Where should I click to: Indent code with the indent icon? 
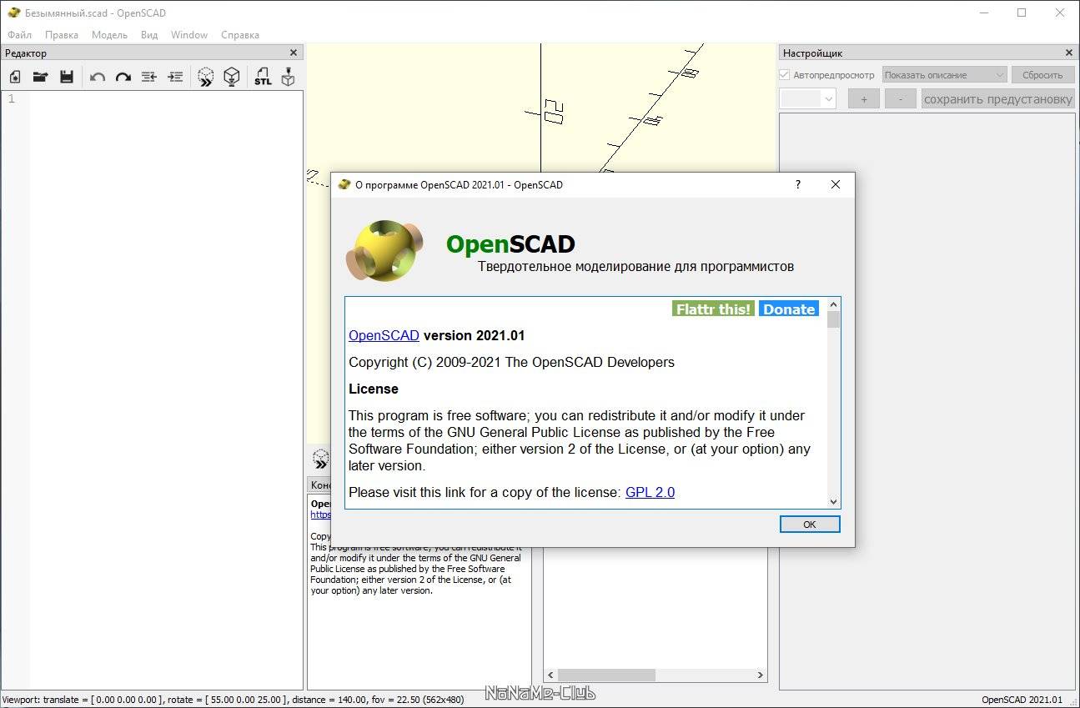click(x=175, y=77)
